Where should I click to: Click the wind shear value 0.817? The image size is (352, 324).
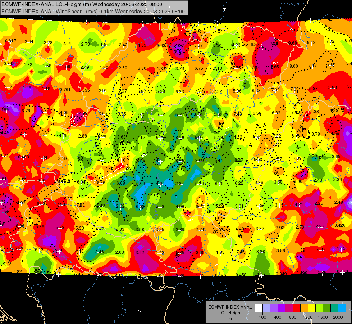click(x=10, y=41)
